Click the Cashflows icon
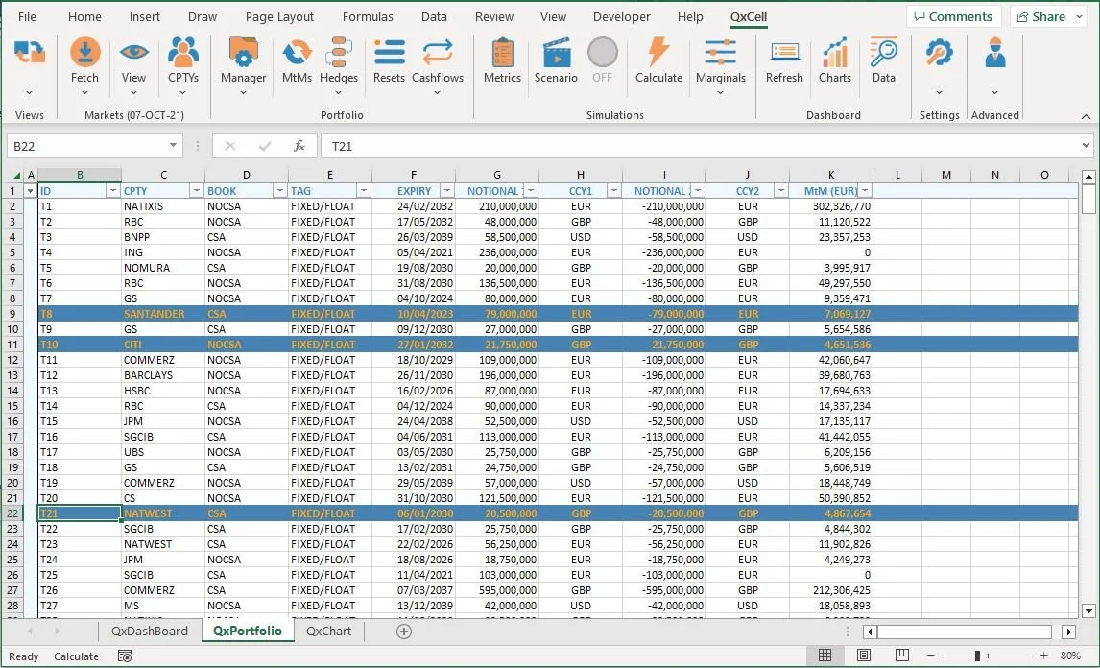Screen dimensions: 1100x668 click(438, 53)
